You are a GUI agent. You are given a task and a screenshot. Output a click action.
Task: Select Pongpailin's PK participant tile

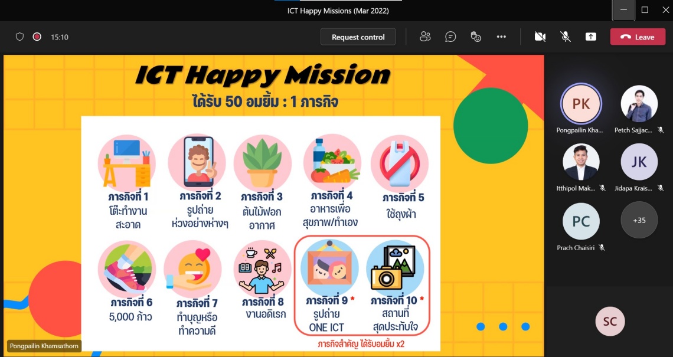click(x=580, y=104)
